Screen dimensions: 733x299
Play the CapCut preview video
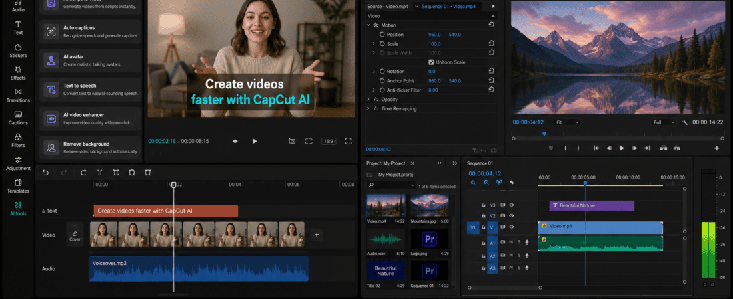pos(255,141)
